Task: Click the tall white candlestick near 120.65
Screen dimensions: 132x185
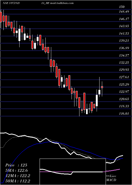Action: 97,100
